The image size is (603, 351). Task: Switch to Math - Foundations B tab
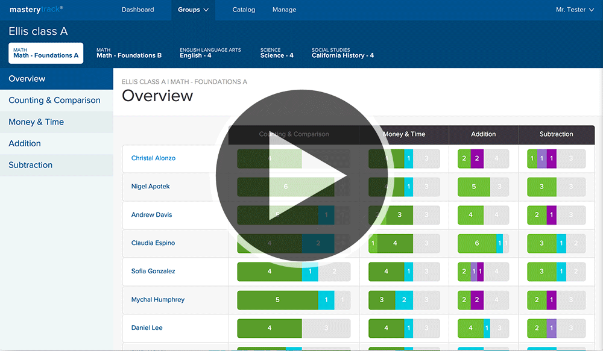[x=129, y=53]
